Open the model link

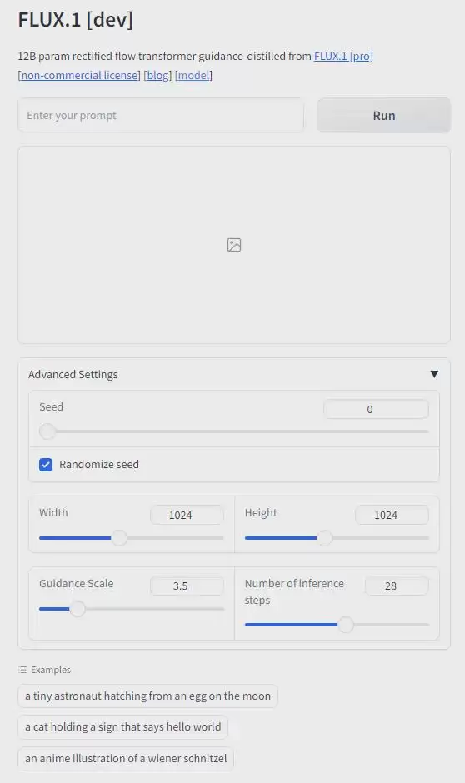click(x=194, y=75)
